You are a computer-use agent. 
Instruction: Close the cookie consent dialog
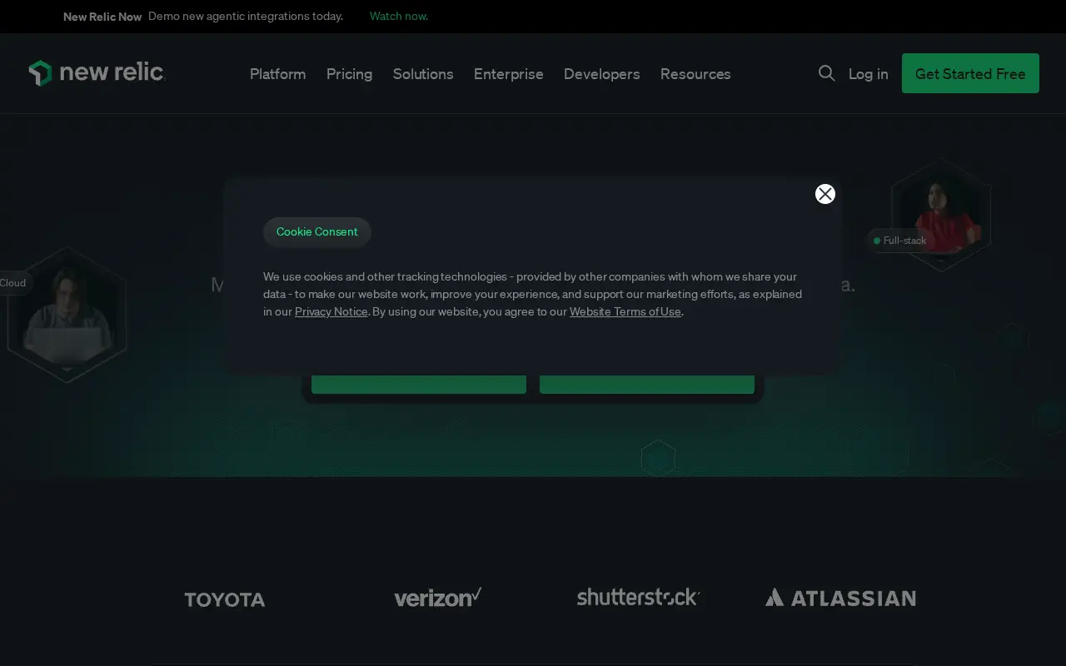tap(825, 194)
